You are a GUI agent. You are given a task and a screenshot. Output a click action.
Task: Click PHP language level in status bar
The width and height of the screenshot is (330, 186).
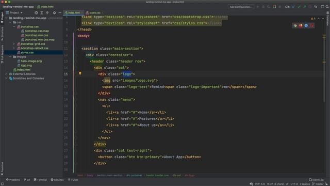260,184
